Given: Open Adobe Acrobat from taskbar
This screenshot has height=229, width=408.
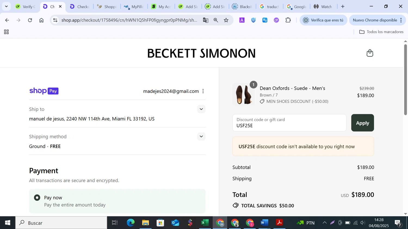Looking at the screenshot, I should click(x=279, y=223).
